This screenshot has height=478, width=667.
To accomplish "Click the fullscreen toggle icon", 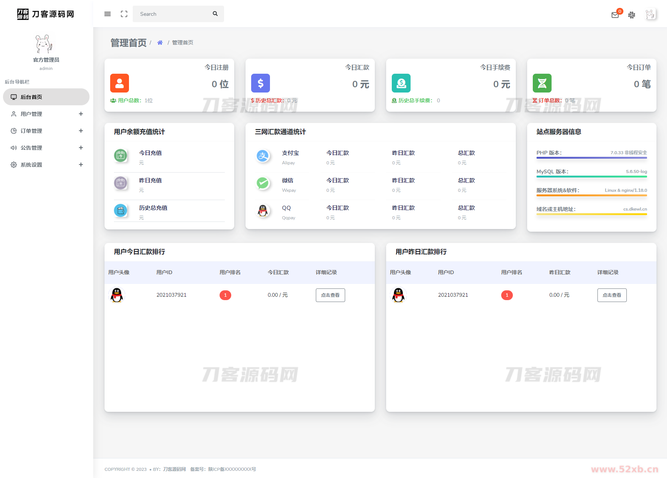I will pyautogui.click(x=124, y=14).
